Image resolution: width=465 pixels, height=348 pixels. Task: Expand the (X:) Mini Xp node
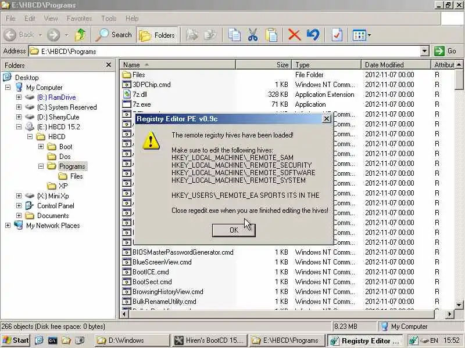19,196
